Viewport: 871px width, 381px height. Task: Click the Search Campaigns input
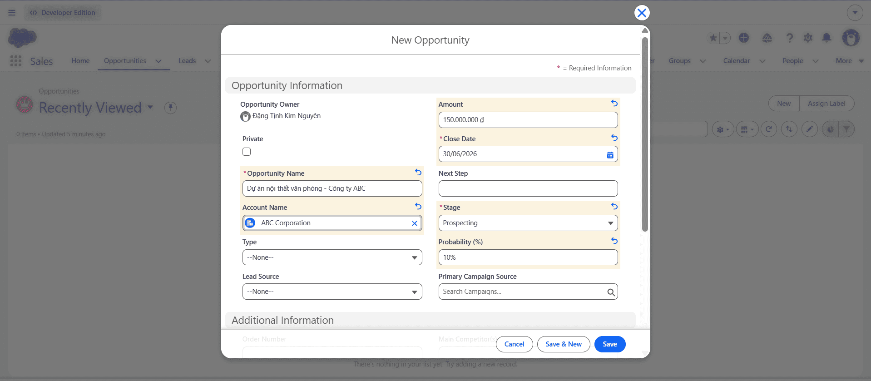point(528,292)
